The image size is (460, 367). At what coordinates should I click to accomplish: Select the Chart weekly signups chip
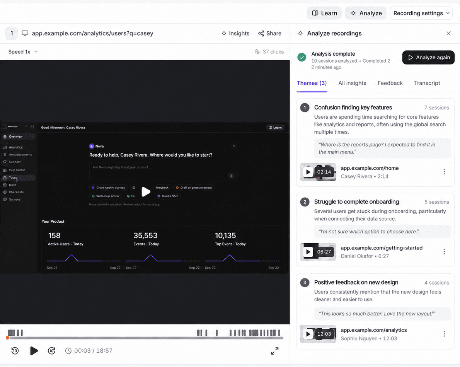[x=108, y=188]
